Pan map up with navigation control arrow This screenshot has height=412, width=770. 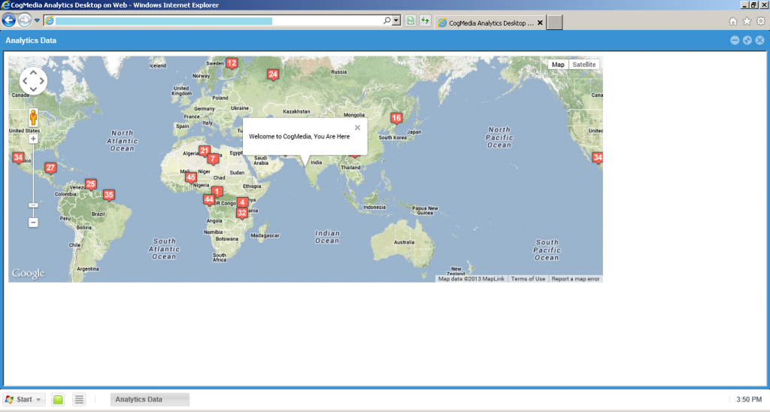click(x=33, y=72)
